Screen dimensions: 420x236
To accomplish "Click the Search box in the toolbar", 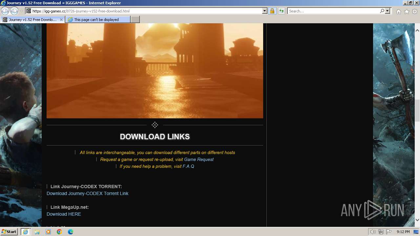I will 333,11.
